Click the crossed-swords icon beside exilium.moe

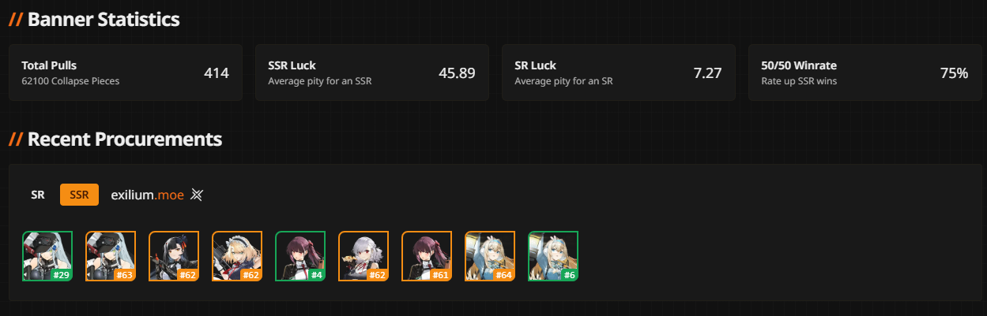pos(198,195)
